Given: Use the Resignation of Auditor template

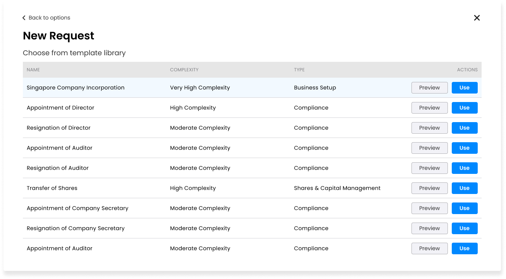Looking at the screenshot, I should (x=465, y=168).
